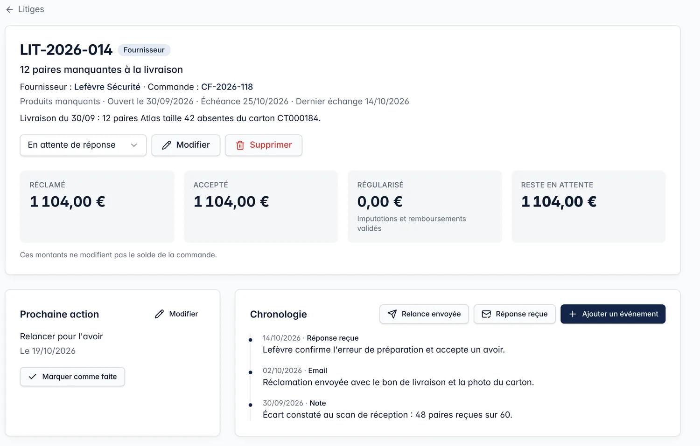700x446 pixels.
Task: Click the 30/09/2026 Note timeline entry
Action: pyautogui.click(x=387, y=409)
